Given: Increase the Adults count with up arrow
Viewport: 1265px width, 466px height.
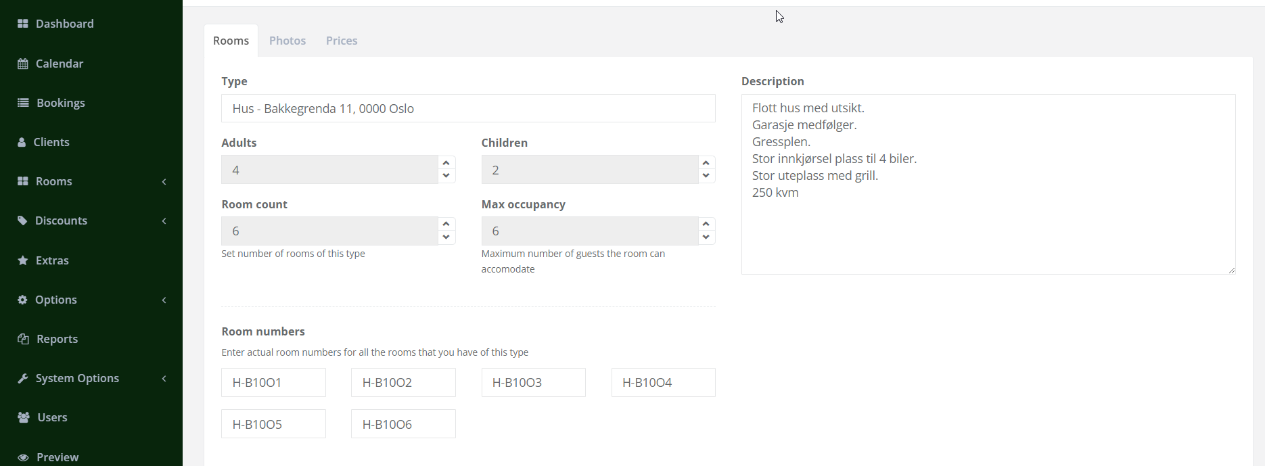Looking at the screenshot, I should [x=446, y=163].
